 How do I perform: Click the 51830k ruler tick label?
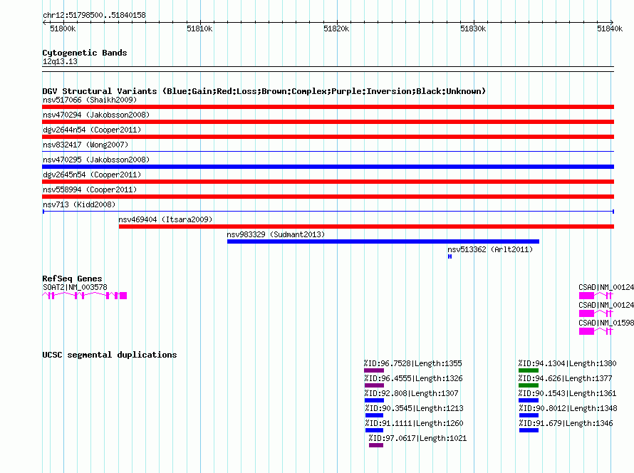473,28
